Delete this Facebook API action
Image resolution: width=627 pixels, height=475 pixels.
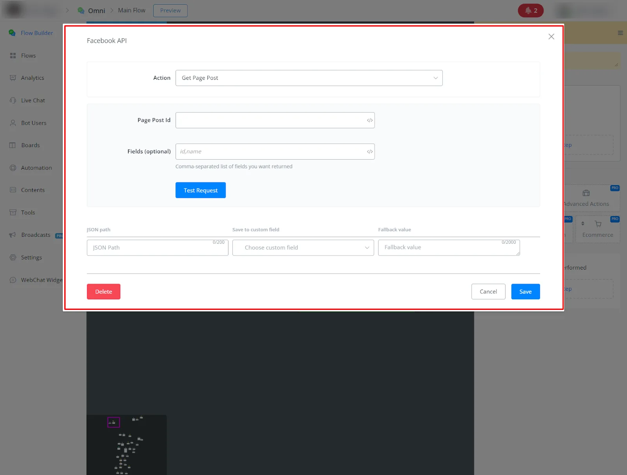(x=103, y=291)
